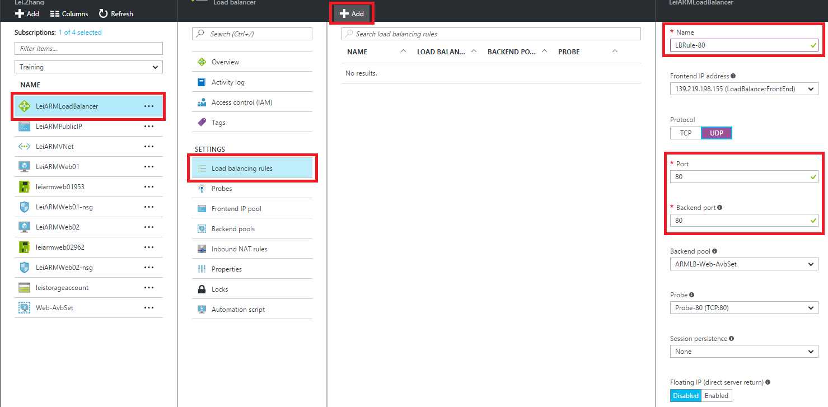828x407 pixels.
Task: Show info tooltip for Probe
Action: (x=692, y=295)
